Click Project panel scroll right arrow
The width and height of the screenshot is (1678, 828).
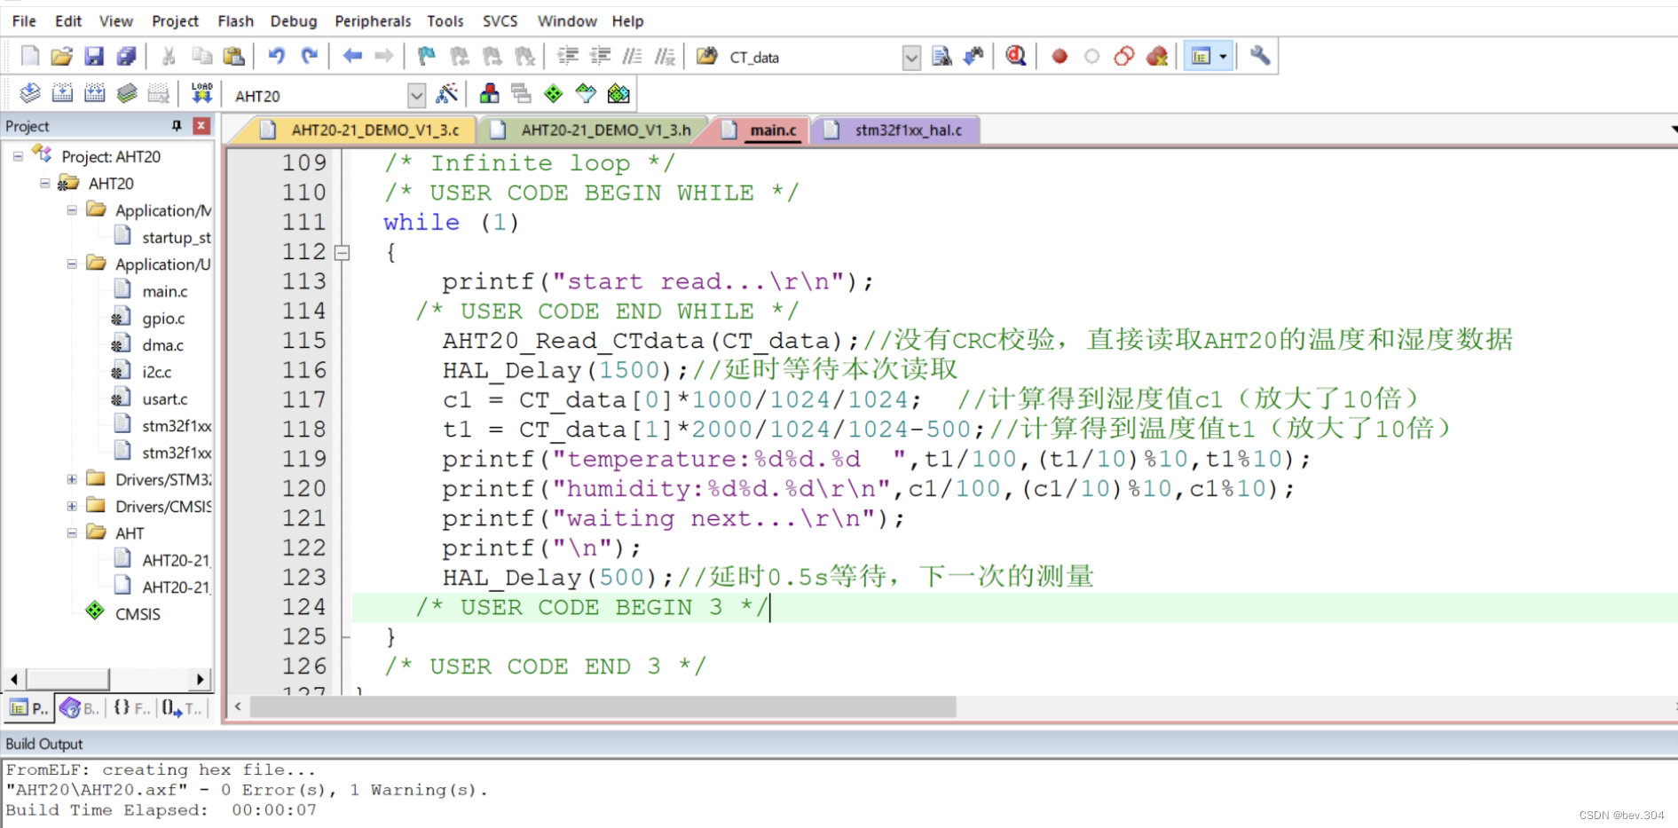coord(201,680)
